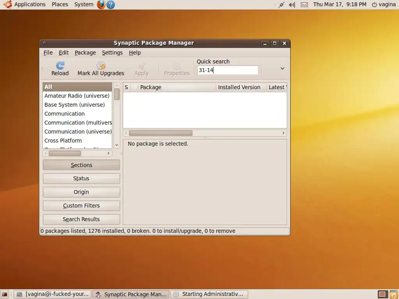Click sections list right scroll arrow
Image resolution: width=399 pixels, height=299 pixels.
108,153
